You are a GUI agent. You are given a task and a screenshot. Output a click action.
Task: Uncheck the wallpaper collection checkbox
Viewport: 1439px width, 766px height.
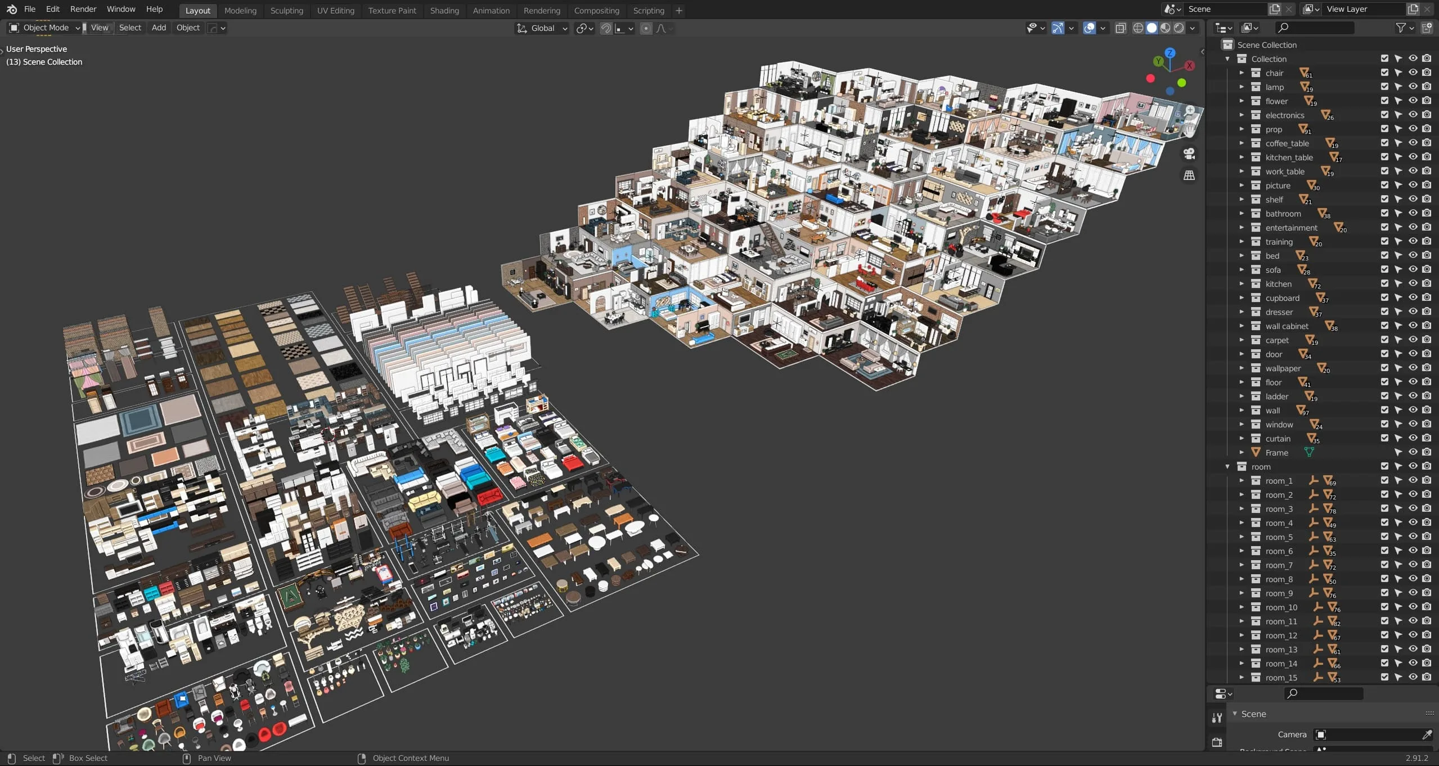pyautogui.click(x=1384, y=368)
